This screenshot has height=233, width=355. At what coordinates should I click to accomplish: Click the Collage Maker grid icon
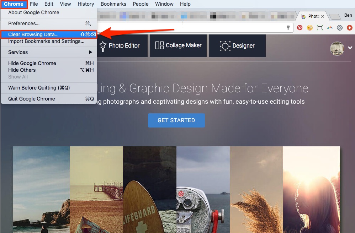click(159, 45)
